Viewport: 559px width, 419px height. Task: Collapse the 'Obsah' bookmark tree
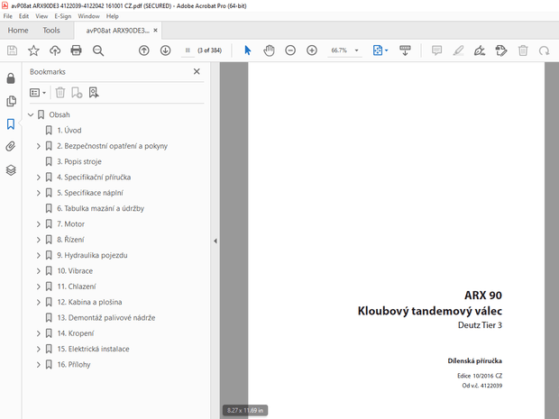[30, 114]
